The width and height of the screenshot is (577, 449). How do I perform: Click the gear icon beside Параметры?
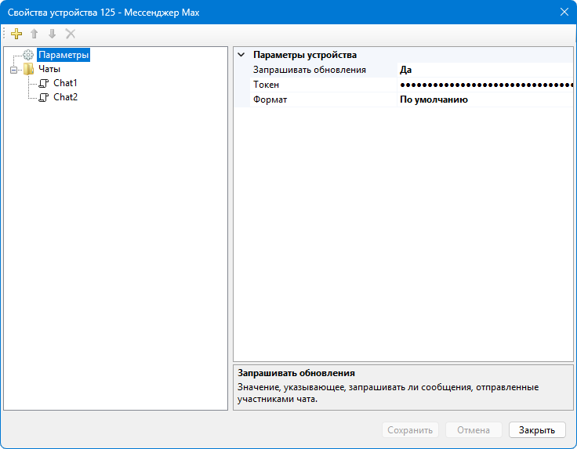(x=28, y=56)
